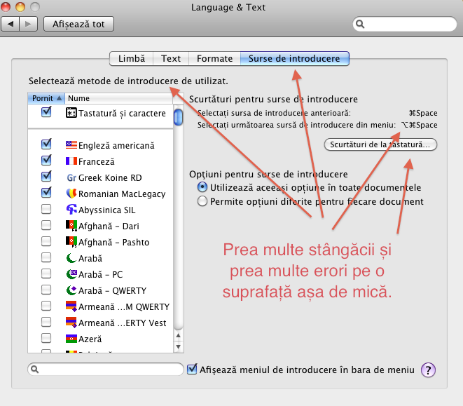463x406 pixels.
Task: Uncheck the Franceză checkbox
Action: (46, 161)
